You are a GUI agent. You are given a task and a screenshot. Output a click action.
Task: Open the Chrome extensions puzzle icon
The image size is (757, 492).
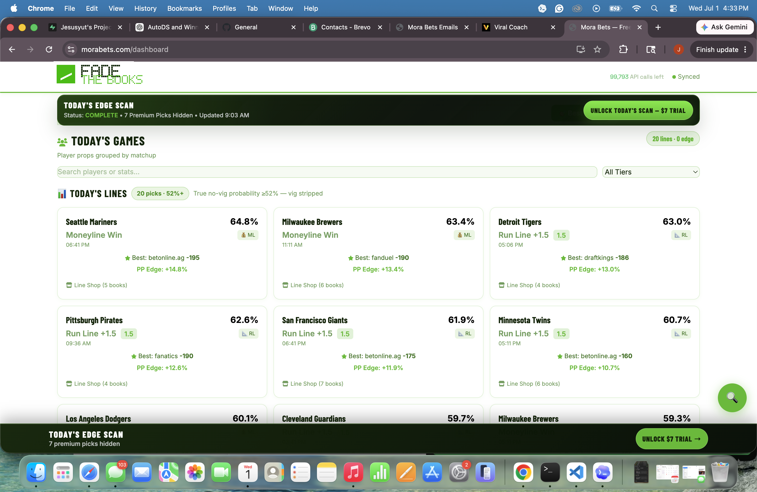tap(623, 50)
